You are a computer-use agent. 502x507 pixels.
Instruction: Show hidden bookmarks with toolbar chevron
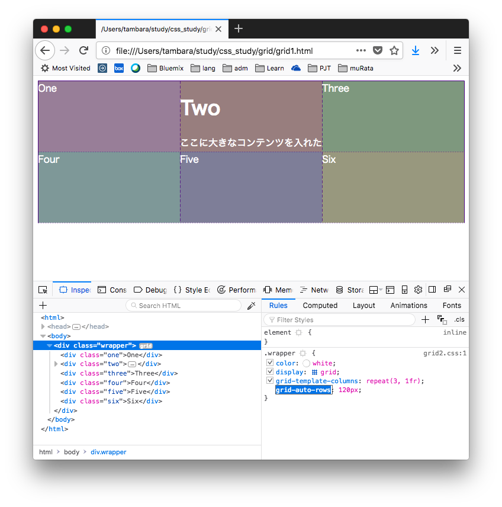tap(457, 68)
